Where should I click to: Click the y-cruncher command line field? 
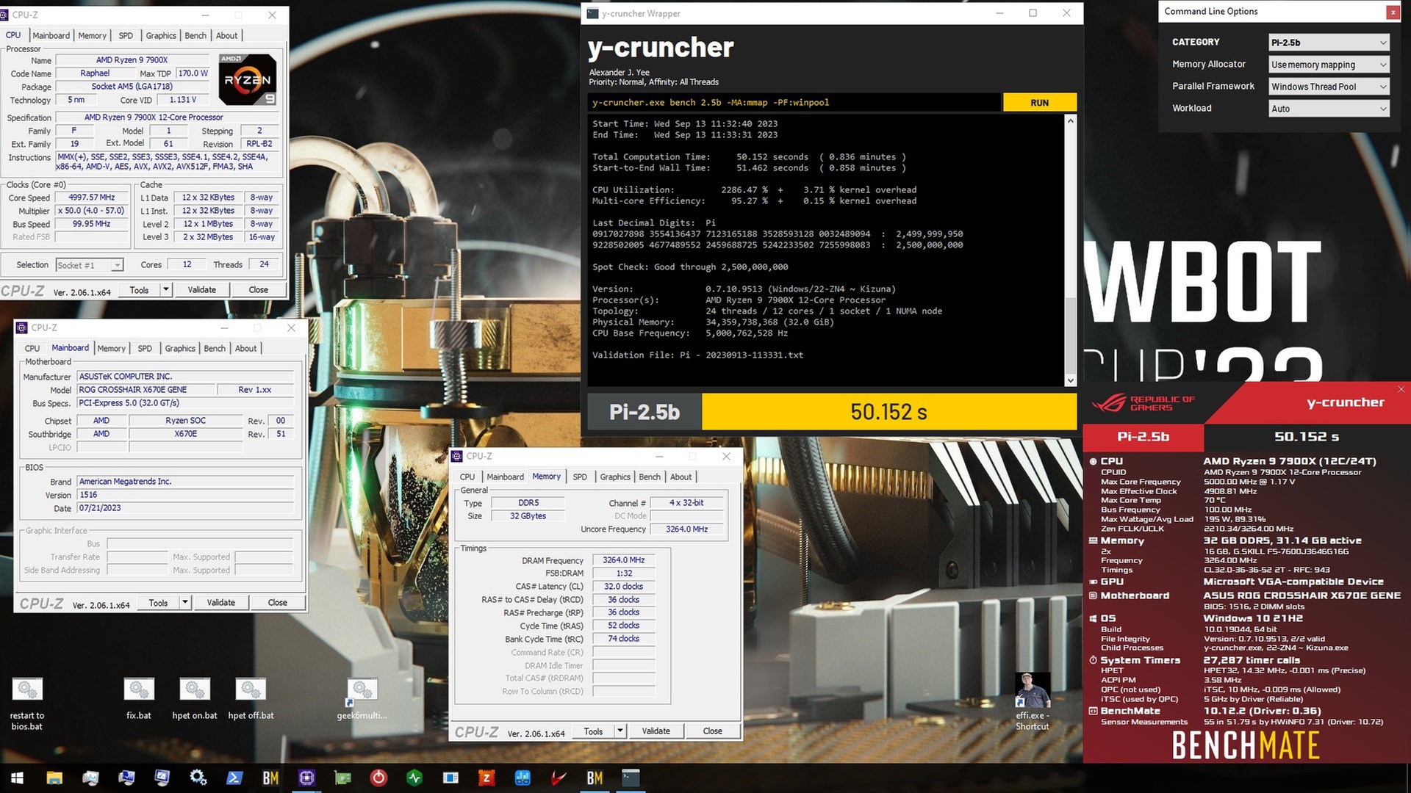[x=794, y=103]
